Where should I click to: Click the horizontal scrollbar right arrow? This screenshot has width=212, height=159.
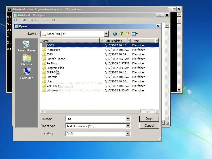(x=157, y=111)
